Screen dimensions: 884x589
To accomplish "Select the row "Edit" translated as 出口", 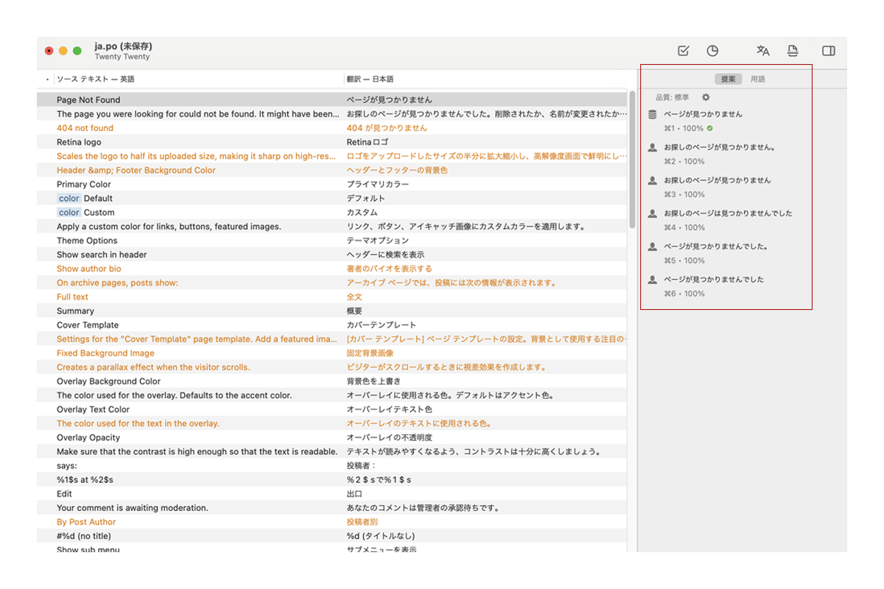I will pos(332,493).
